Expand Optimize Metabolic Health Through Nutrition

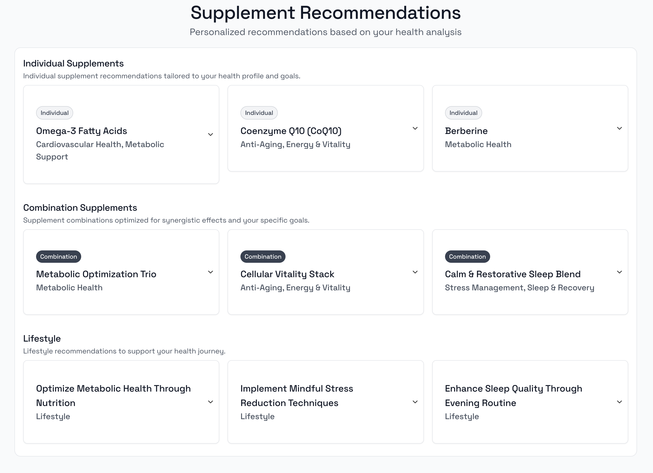pyautogui.click(x=211, y=402)
